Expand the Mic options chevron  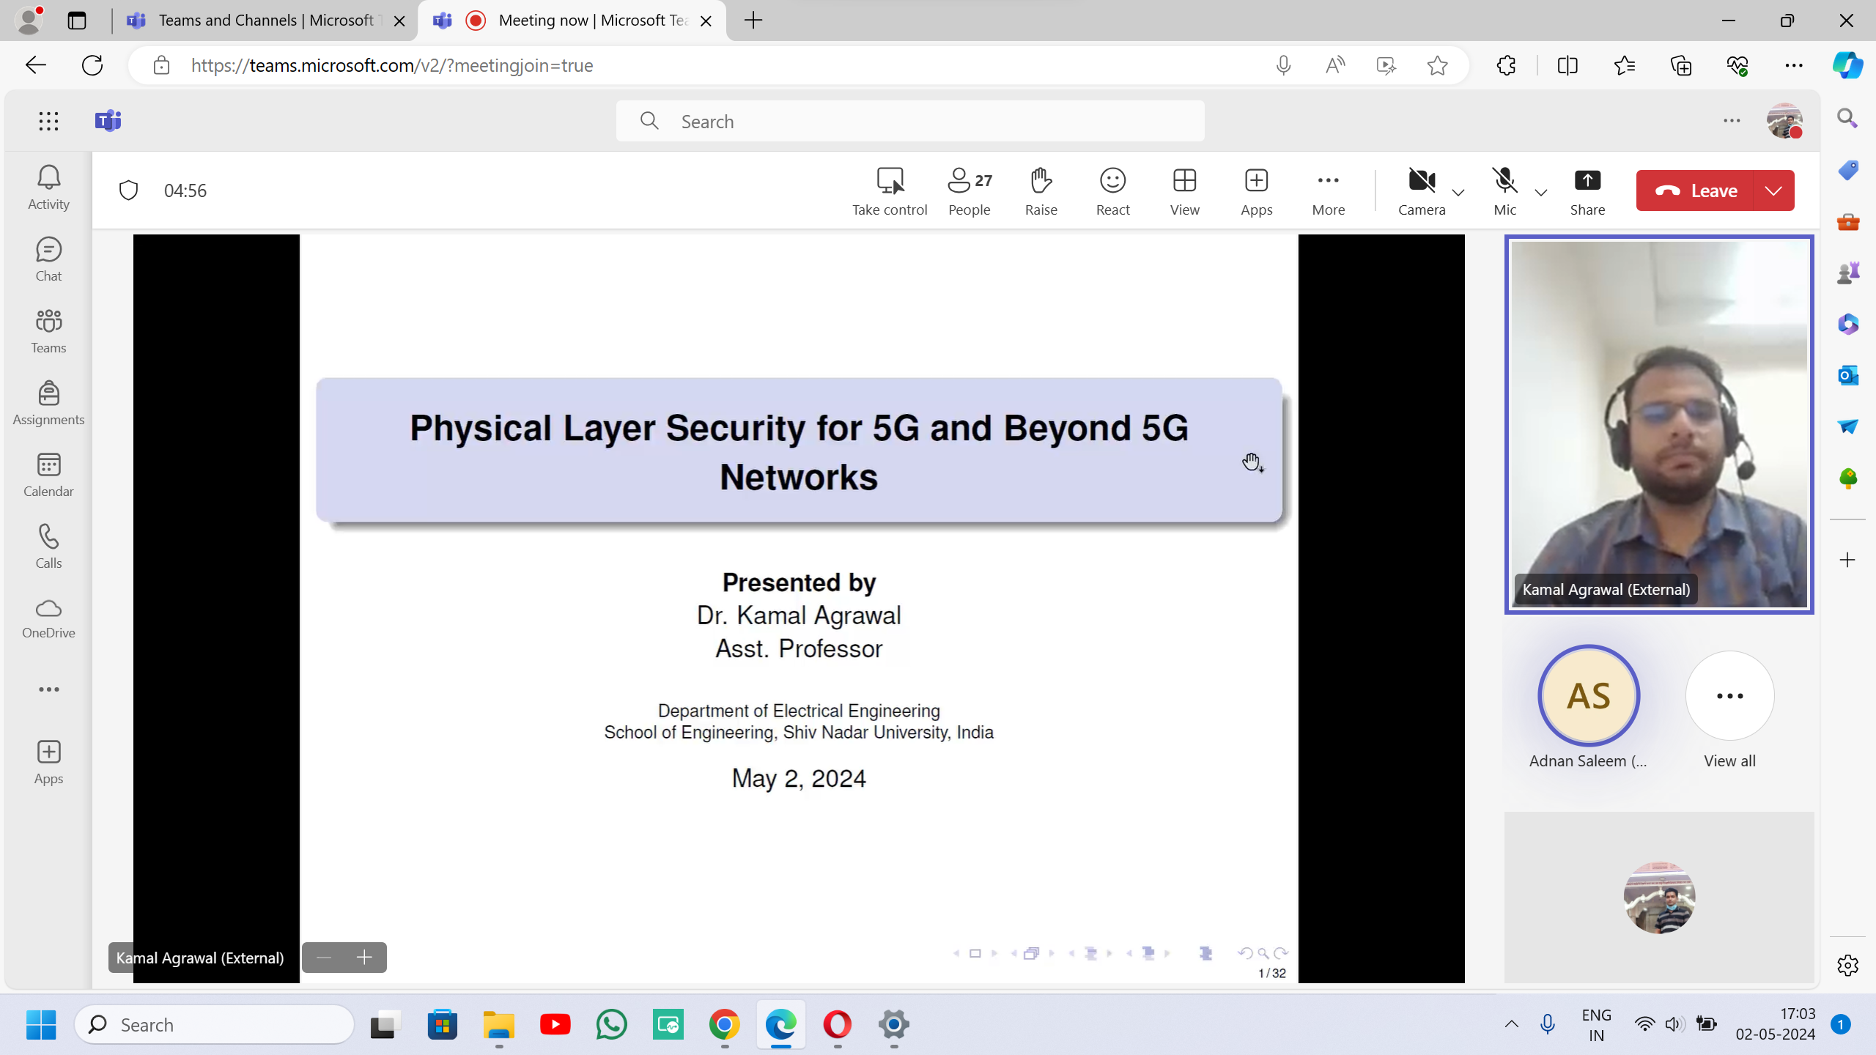tap(1541, 193)
